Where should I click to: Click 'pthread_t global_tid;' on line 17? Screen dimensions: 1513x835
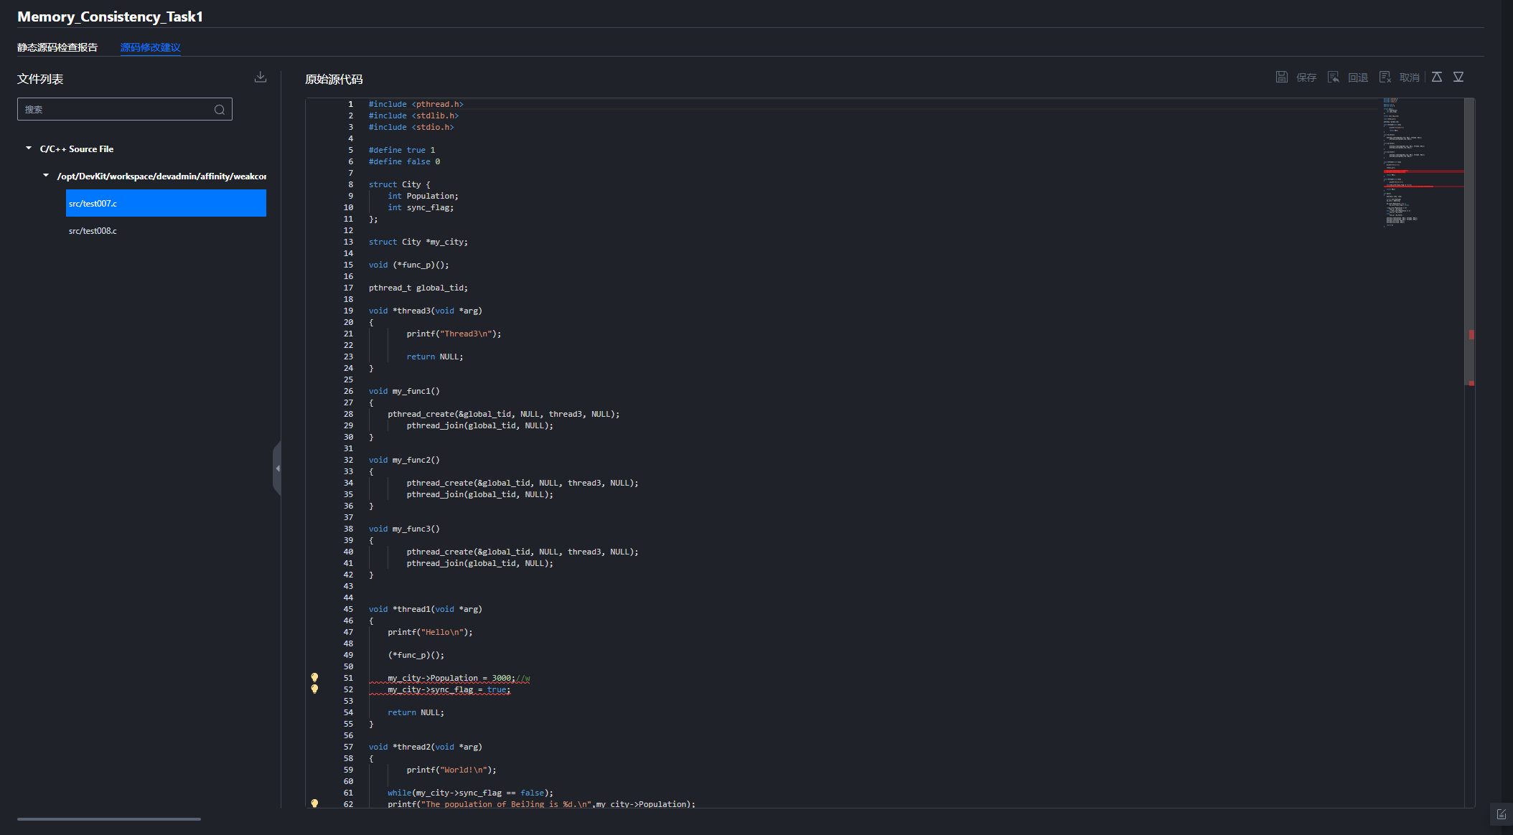coord(418,288)
